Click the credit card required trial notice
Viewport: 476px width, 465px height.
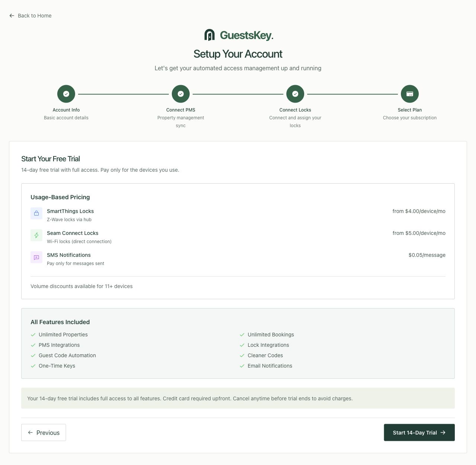click(238, 398)
